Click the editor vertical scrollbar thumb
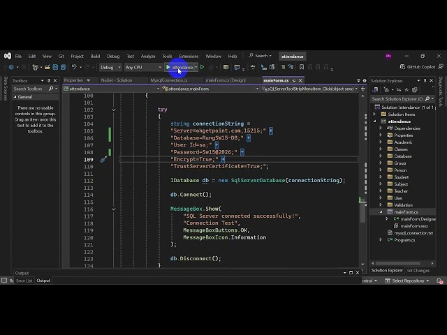This screenshot has width=447, height=335. [362, 209]
